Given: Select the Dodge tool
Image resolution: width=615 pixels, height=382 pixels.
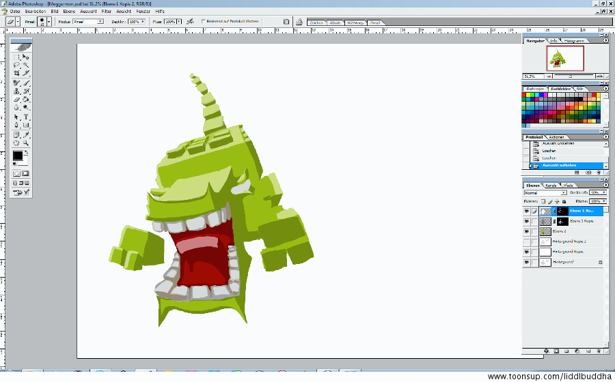Looking at the screenshot, I should [26, 107].
